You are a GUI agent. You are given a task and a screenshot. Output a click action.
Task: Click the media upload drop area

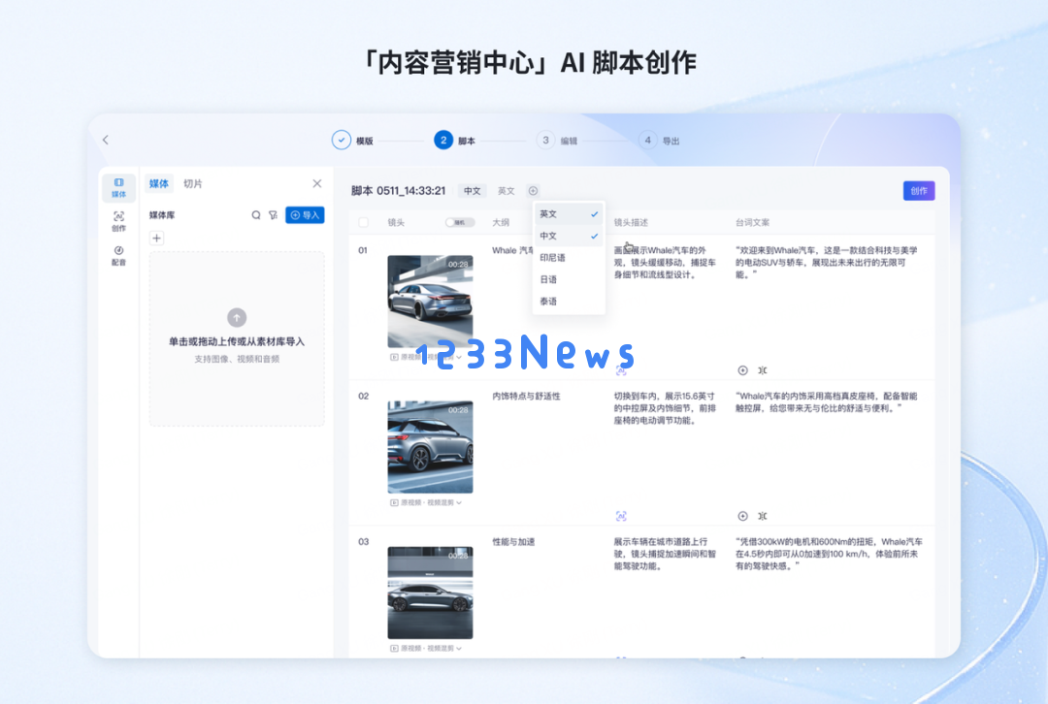(x=237, y=338)
